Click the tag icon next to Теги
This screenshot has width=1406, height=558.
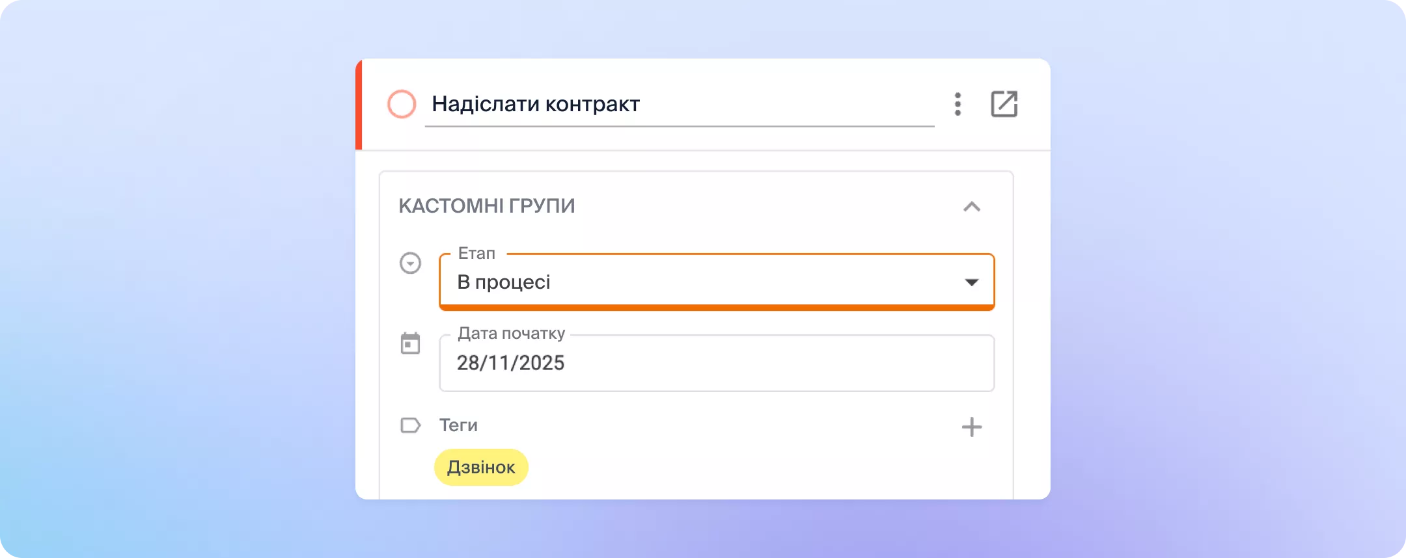pyautogui.click(x=409, y=425)
